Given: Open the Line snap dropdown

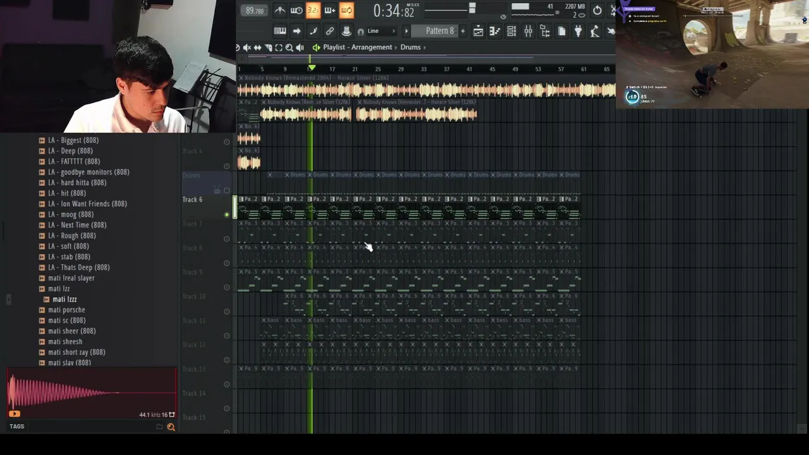Looking at the screenshot, I should [x=382, y=31].
